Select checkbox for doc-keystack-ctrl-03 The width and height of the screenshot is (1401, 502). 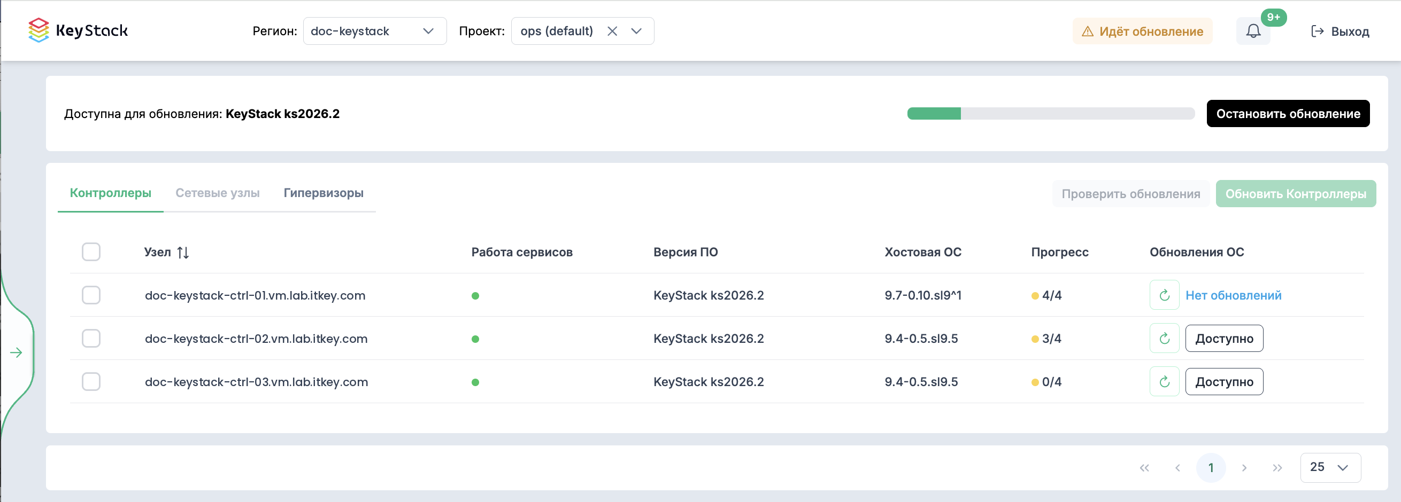click(91, 382)
